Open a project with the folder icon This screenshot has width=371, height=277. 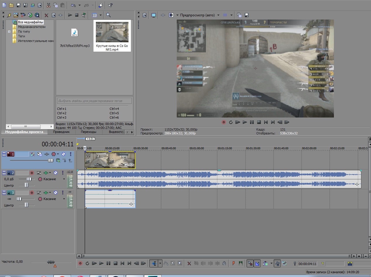(x=11, y=5)
